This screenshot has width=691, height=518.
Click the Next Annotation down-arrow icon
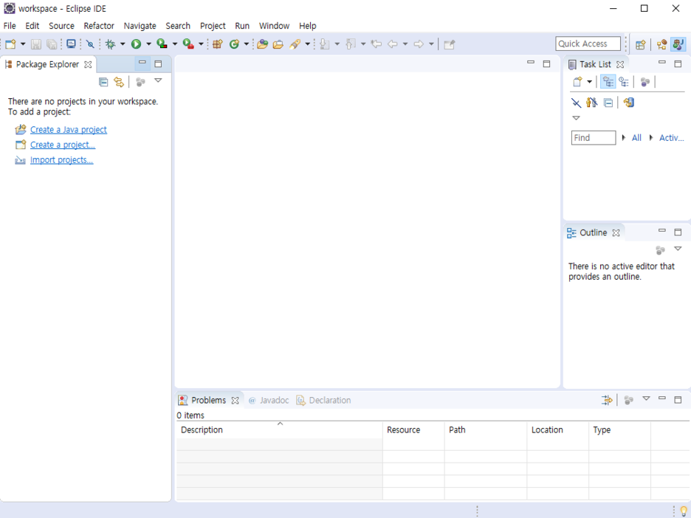[325, 44]
